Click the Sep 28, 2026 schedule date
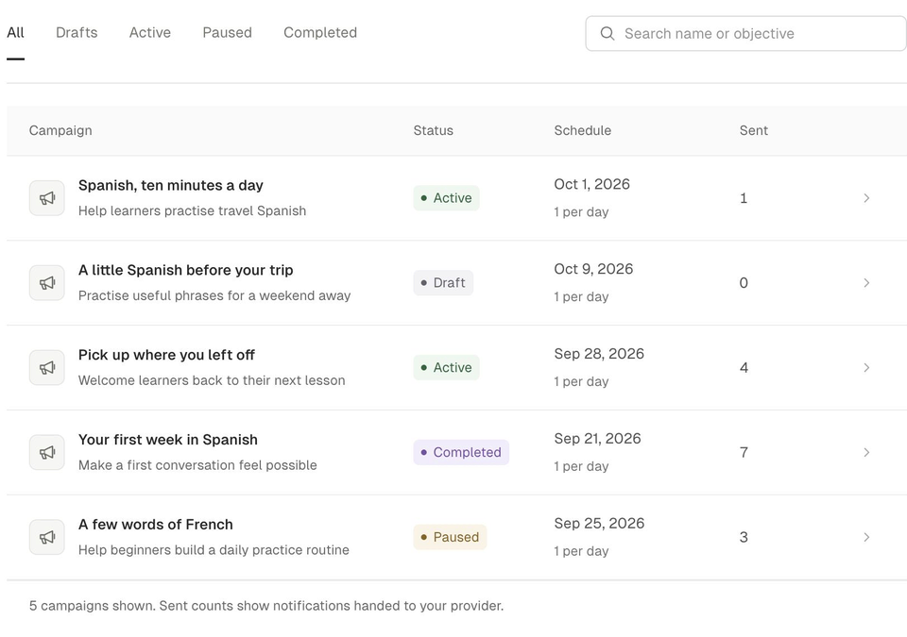The height and width of the screenshot is (637, 907). click(x=599, y=354)
